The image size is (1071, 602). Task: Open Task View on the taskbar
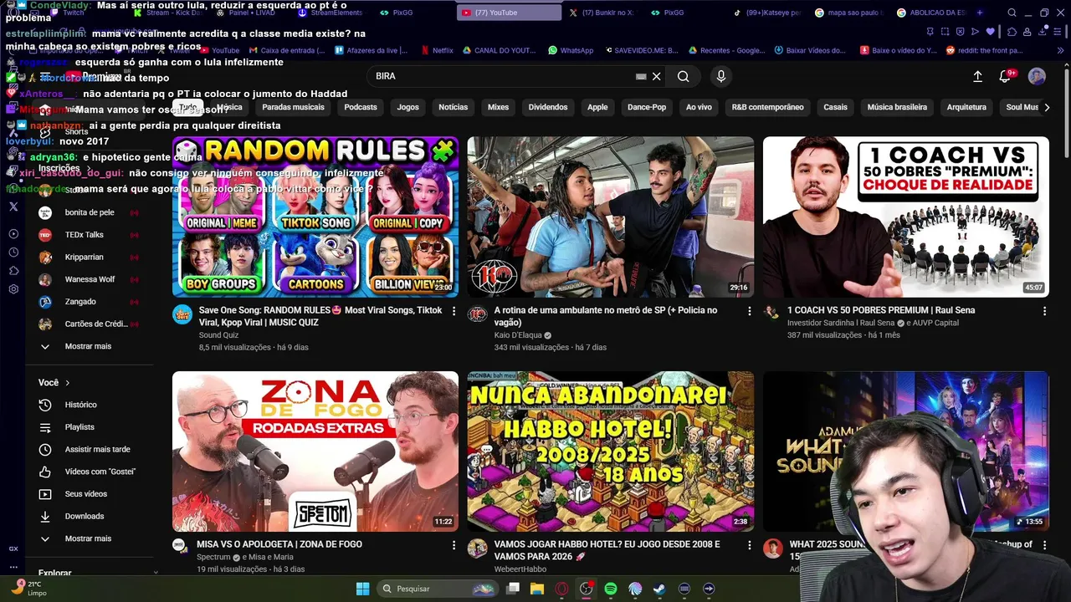513,589
